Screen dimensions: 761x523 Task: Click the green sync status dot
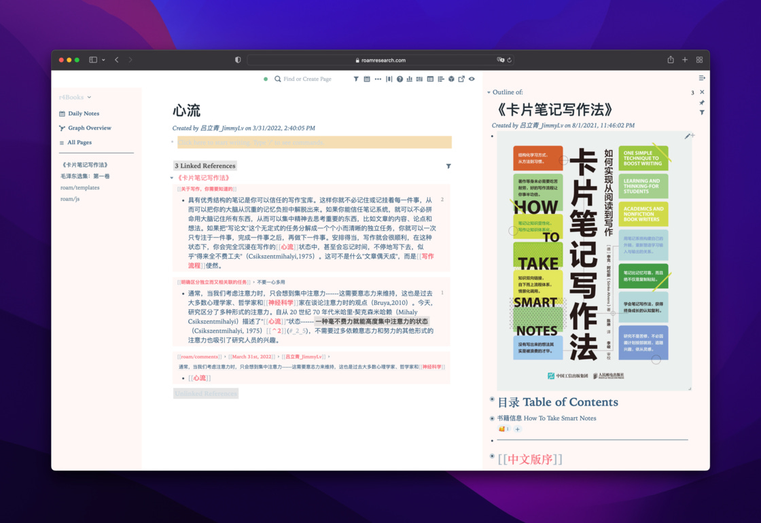coord(266,79)
